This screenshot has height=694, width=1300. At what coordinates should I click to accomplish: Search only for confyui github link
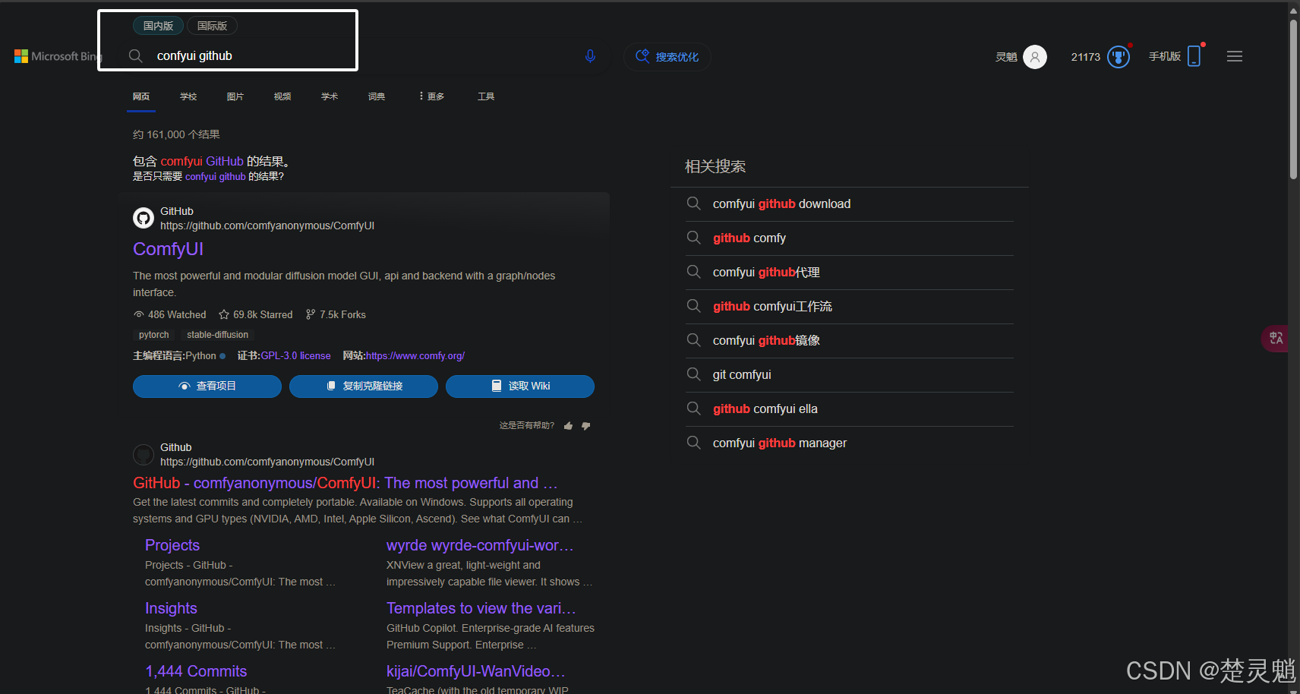(x=215, y=177)
